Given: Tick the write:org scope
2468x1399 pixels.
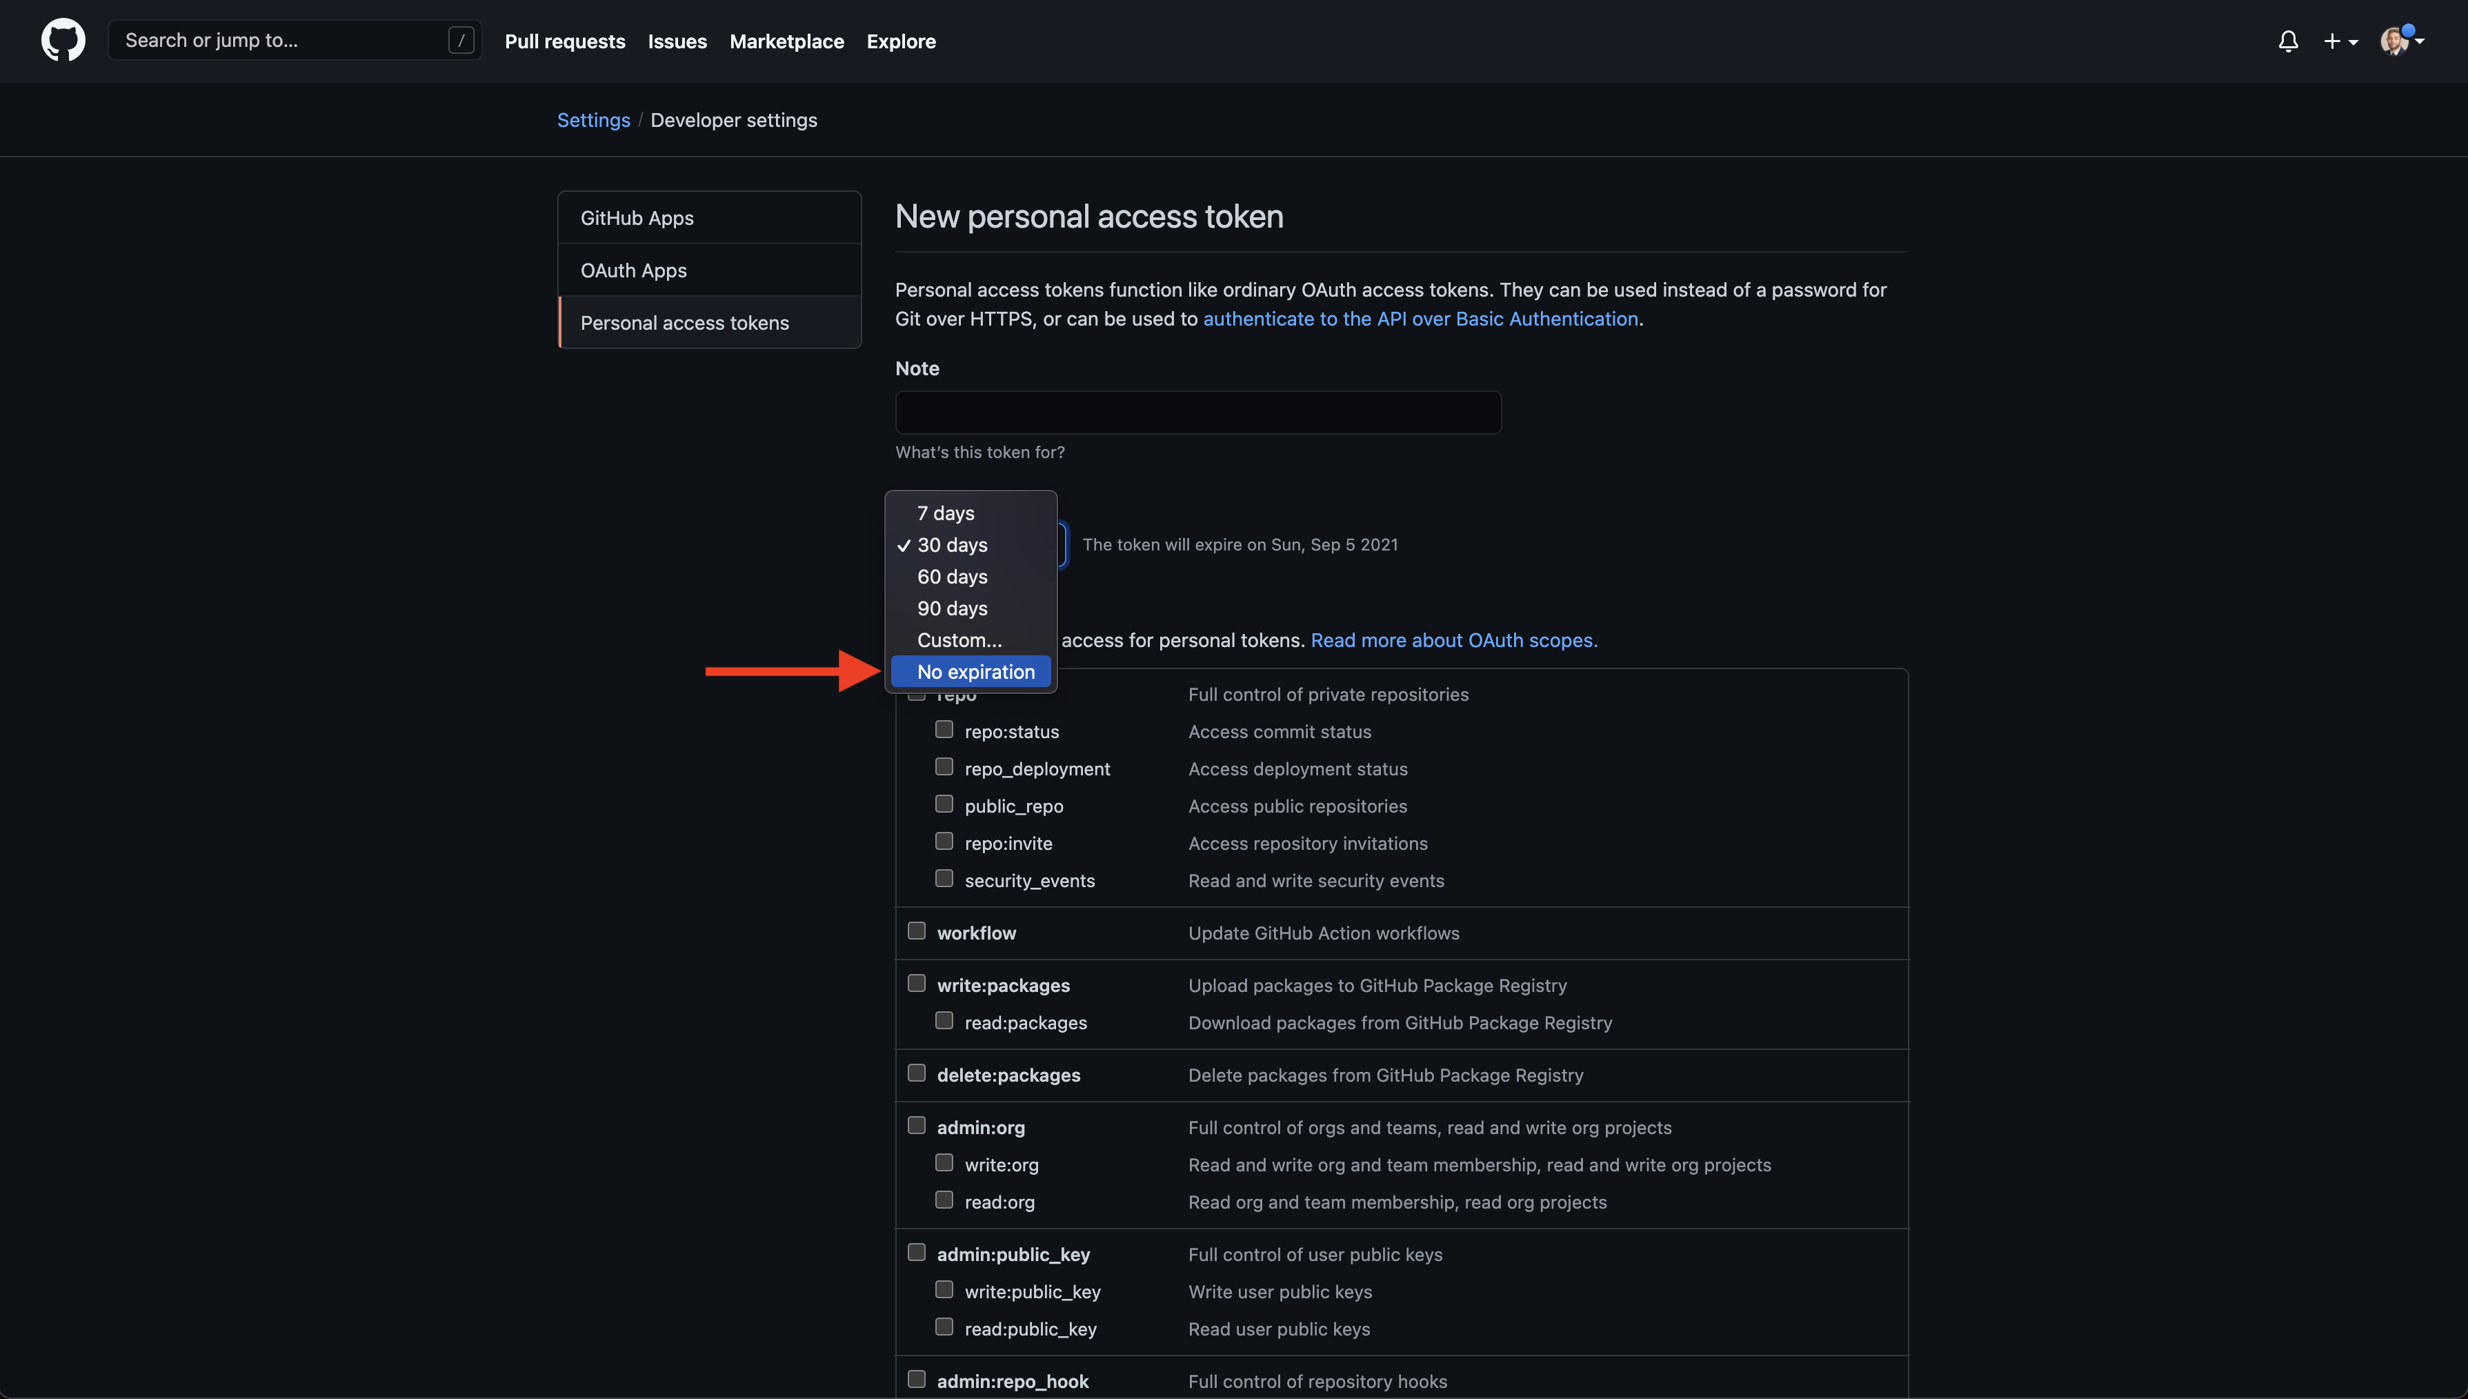Looking at the screenshot, I should [944, 1162].
